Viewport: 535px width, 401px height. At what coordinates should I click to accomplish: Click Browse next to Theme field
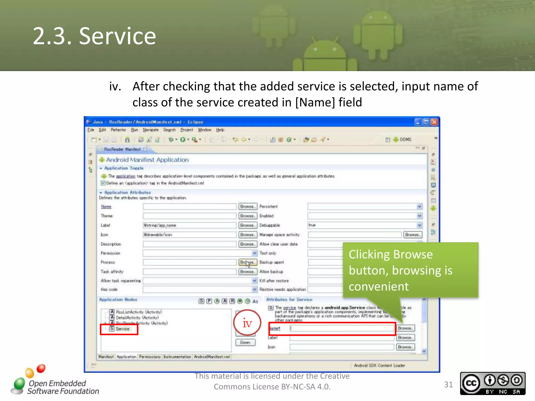pyautogui.click(x=248, y=216)
